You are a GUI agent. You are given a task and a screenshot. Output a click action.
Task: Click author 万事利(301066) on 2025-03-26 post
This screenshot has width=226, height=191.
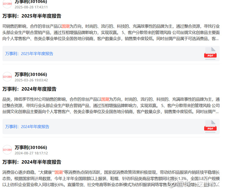click(x=31, y=74)
